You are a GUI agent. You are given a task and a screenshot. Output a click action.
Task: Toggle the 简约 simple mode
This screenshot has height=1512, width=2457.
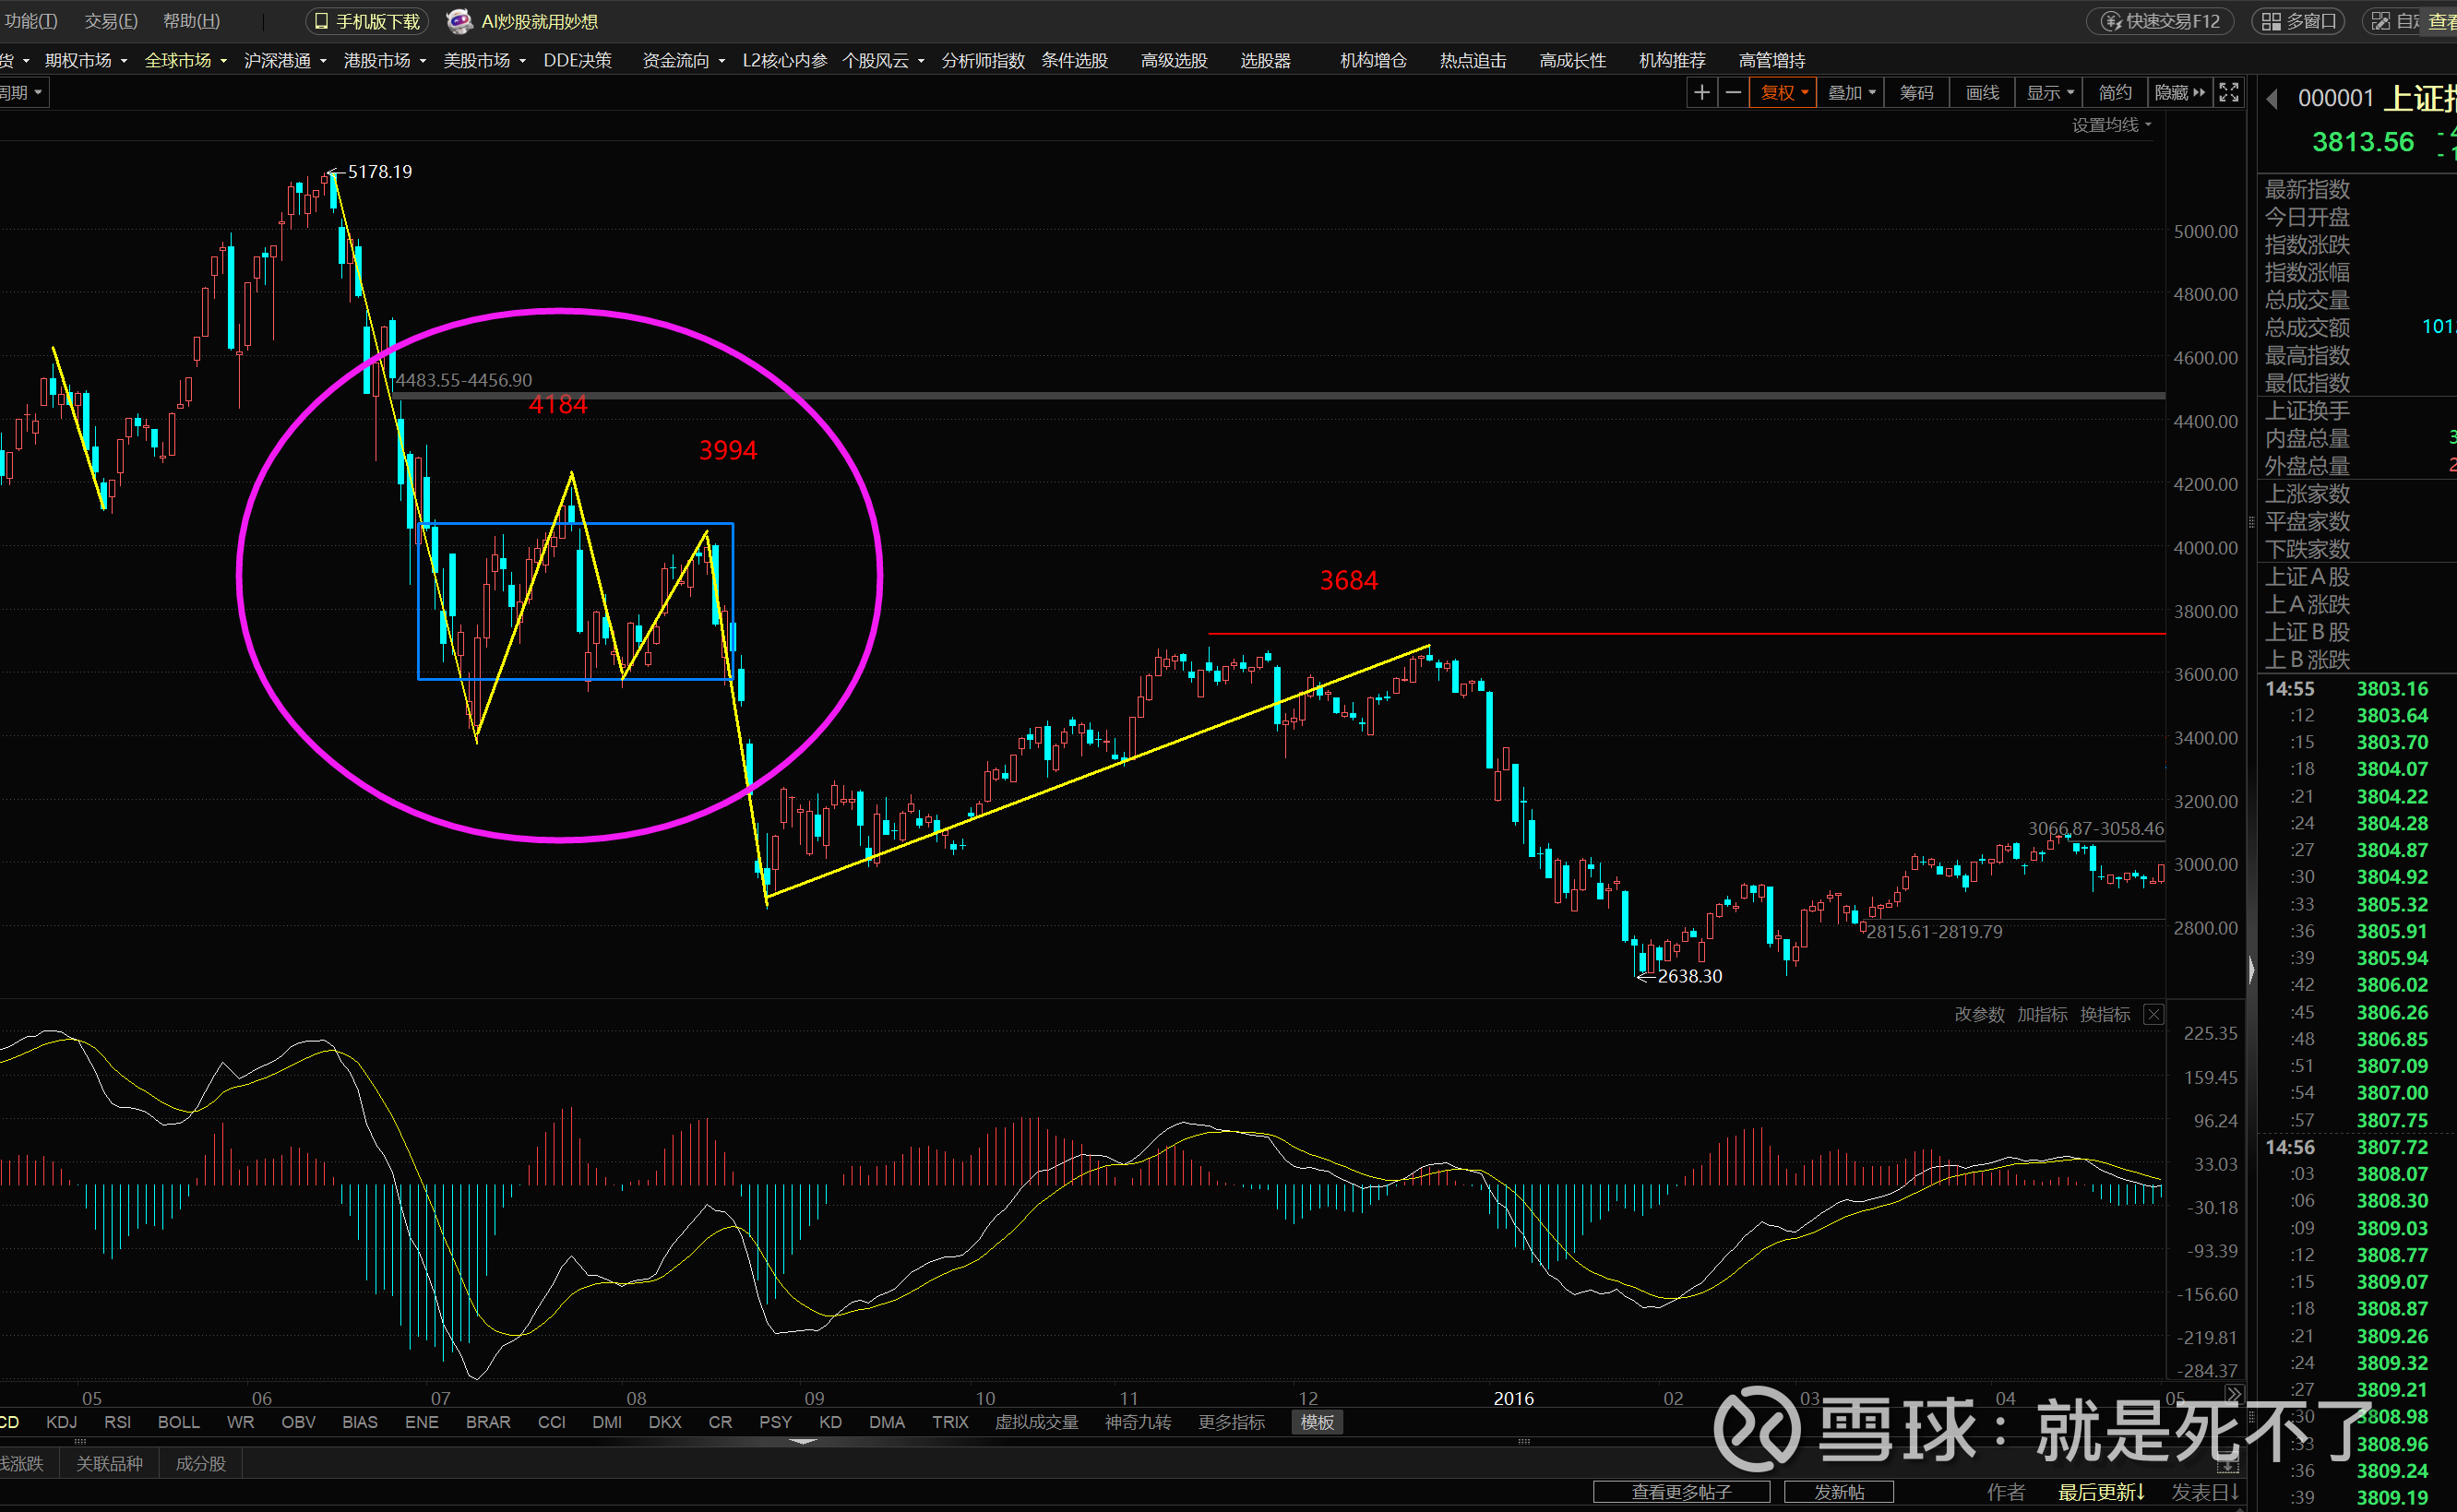tap(2114, 93)
